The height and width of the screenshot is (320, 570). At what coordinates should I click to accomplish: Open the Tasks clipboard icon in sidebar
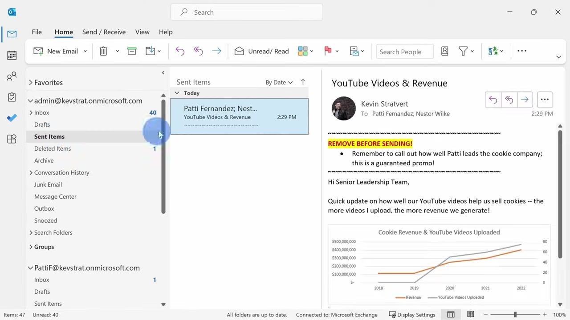(12, 97)
